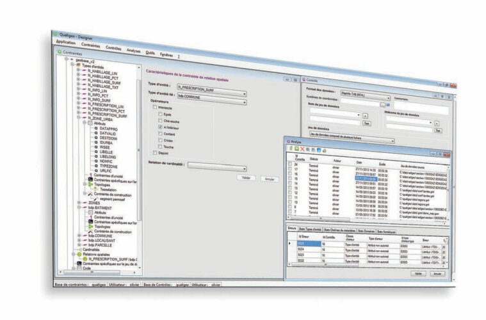Expand the bdp.COMMUNE tree node
The image size is (486, 320).
(79, 236)
